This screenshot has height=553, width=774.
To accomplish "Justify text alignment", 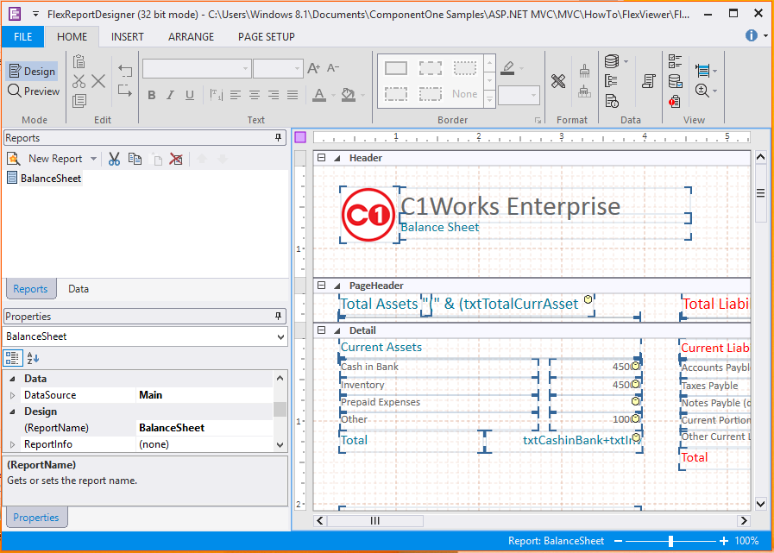I will (x=293, y=95).
